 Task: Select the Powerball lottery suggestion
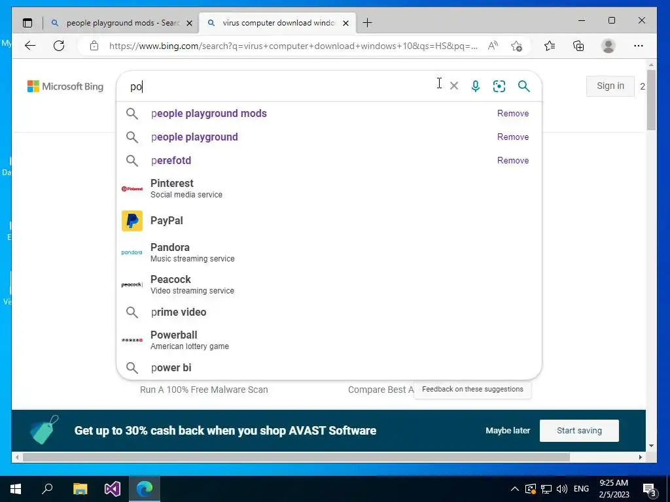pos(329,340)
